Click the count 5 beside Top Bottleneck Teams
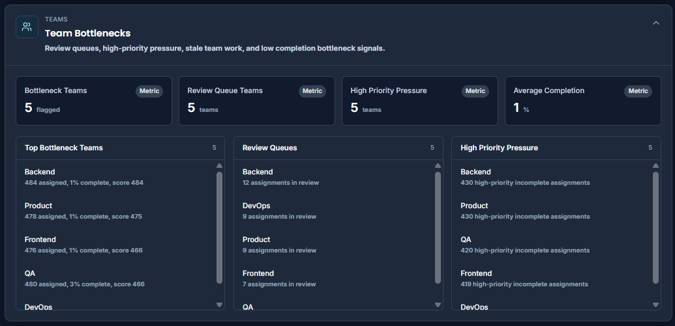Viewport: 675px width, 326px height. pyautogui.click(x=215, y=148)
